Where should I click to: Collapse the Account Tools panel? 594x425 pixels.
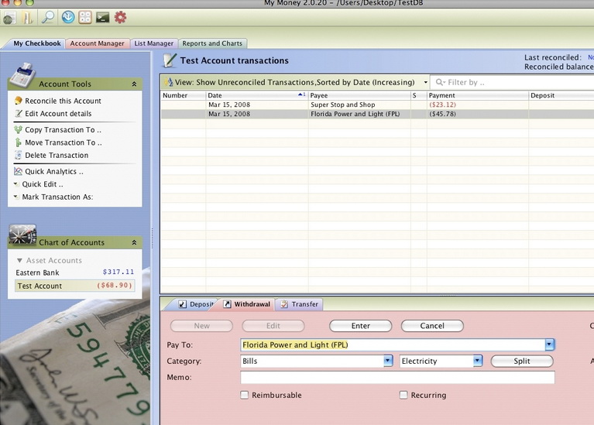(x=134, y=84)
